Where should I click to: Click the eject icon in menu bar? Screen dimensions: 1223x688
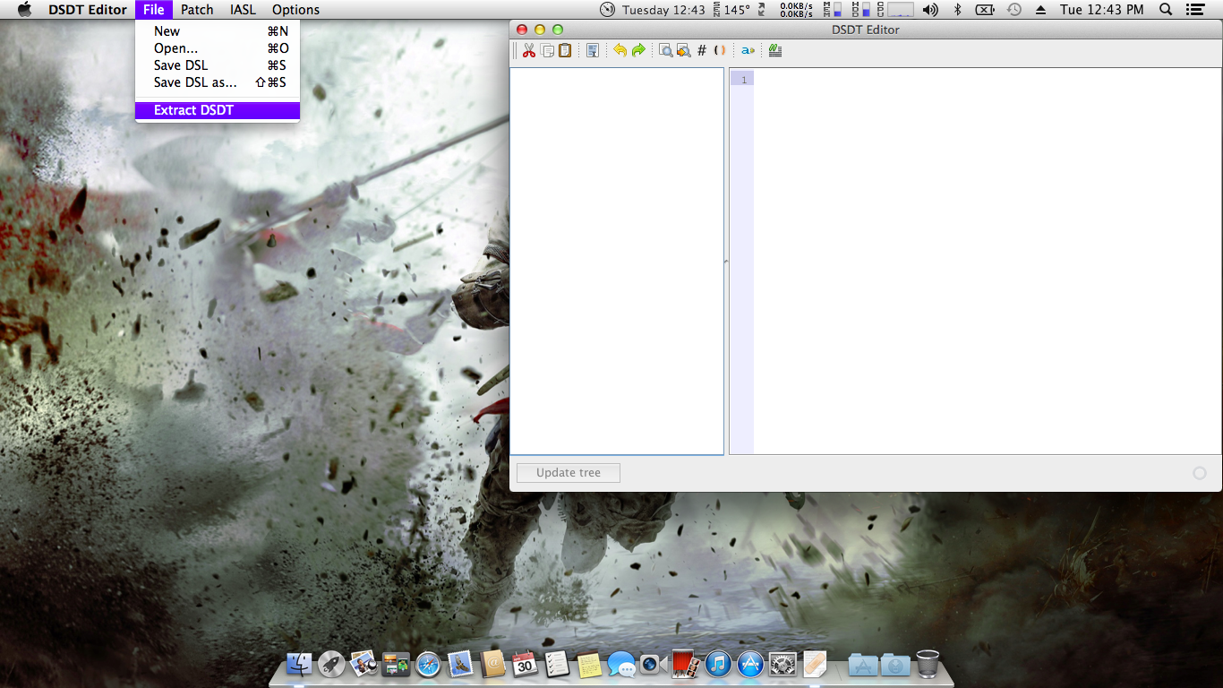pyautogui.click(x=1040, y=10)
